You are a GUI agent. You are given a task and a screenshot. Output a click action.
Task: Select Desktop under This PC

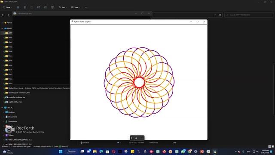coord(10,112)
